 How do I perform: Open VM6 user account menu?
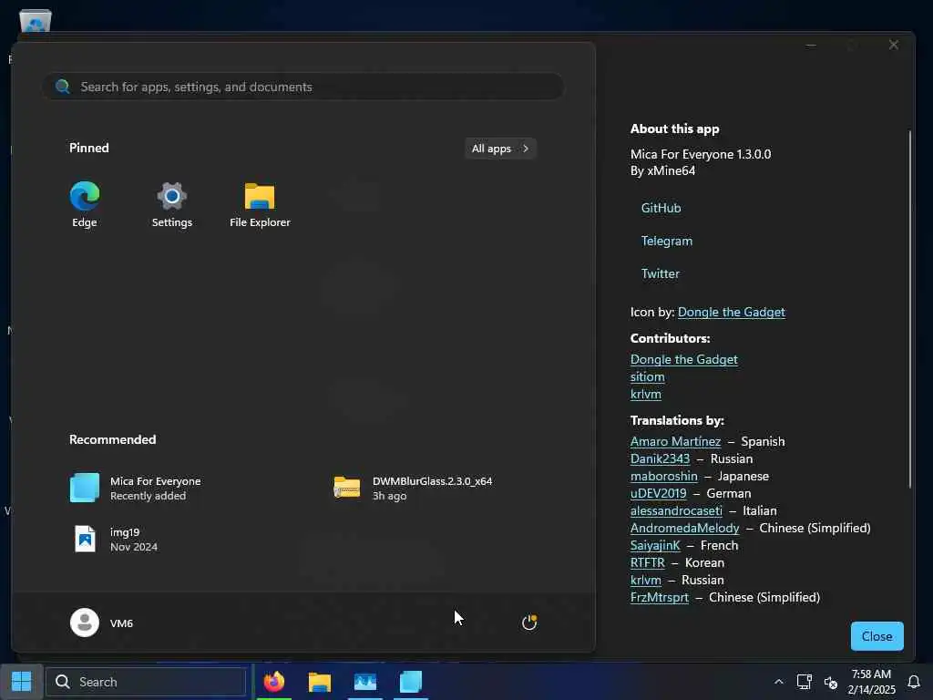102,623
